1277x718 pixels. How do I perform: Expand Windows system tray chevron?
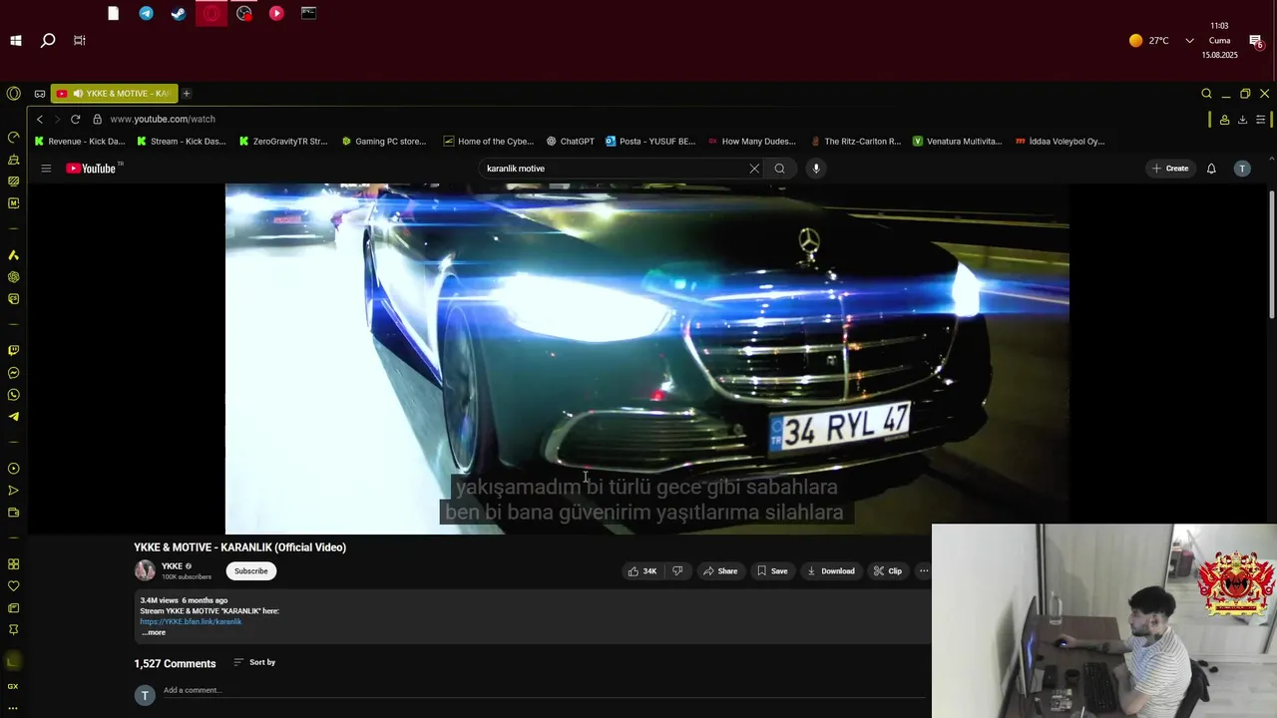tap(1189, 41)
